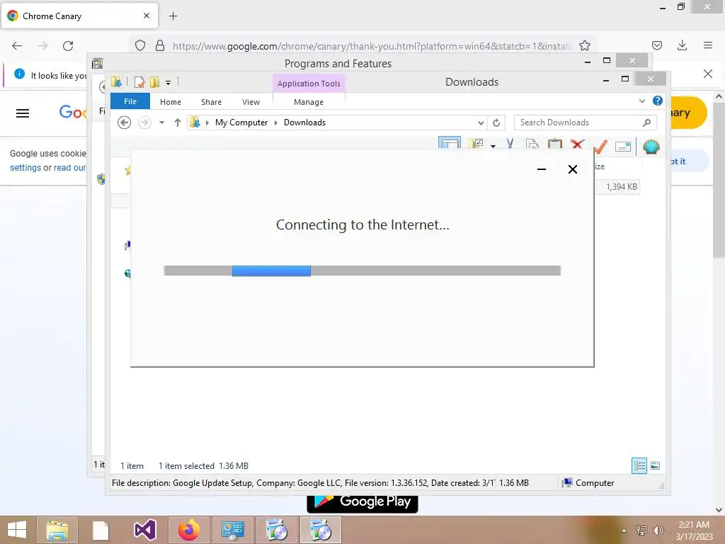
Task: Click the shell globe toolbar icon
Action: (651, 147)
